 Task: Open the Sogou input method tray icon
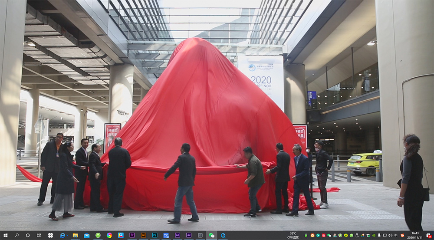[x=402, y=235]
